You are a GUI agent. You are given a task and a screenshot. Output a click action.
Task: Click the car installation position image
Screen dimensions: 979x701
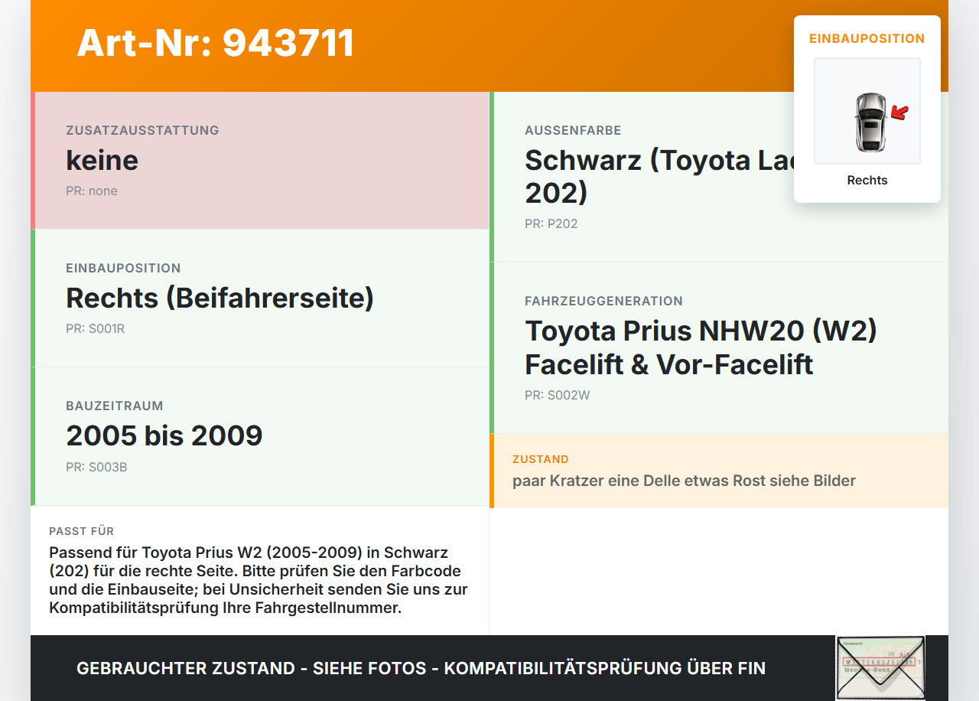point(867,111)
